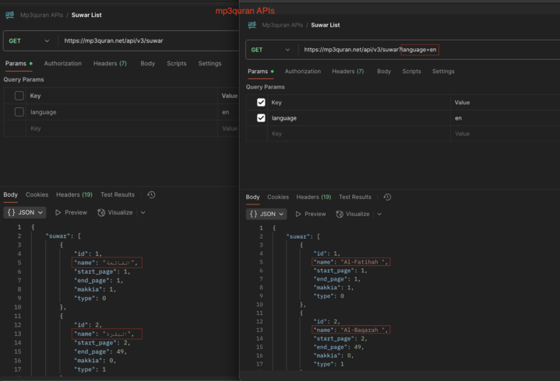Open response history icon in right panel
Screen dimensions: 560x381
tap(387, 197)
